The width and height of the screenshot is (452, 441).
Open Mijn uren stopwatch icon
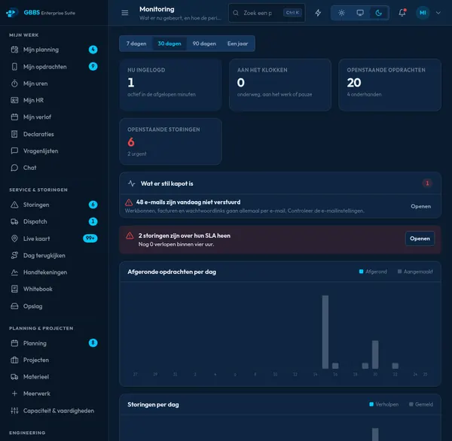pos(14,84)
